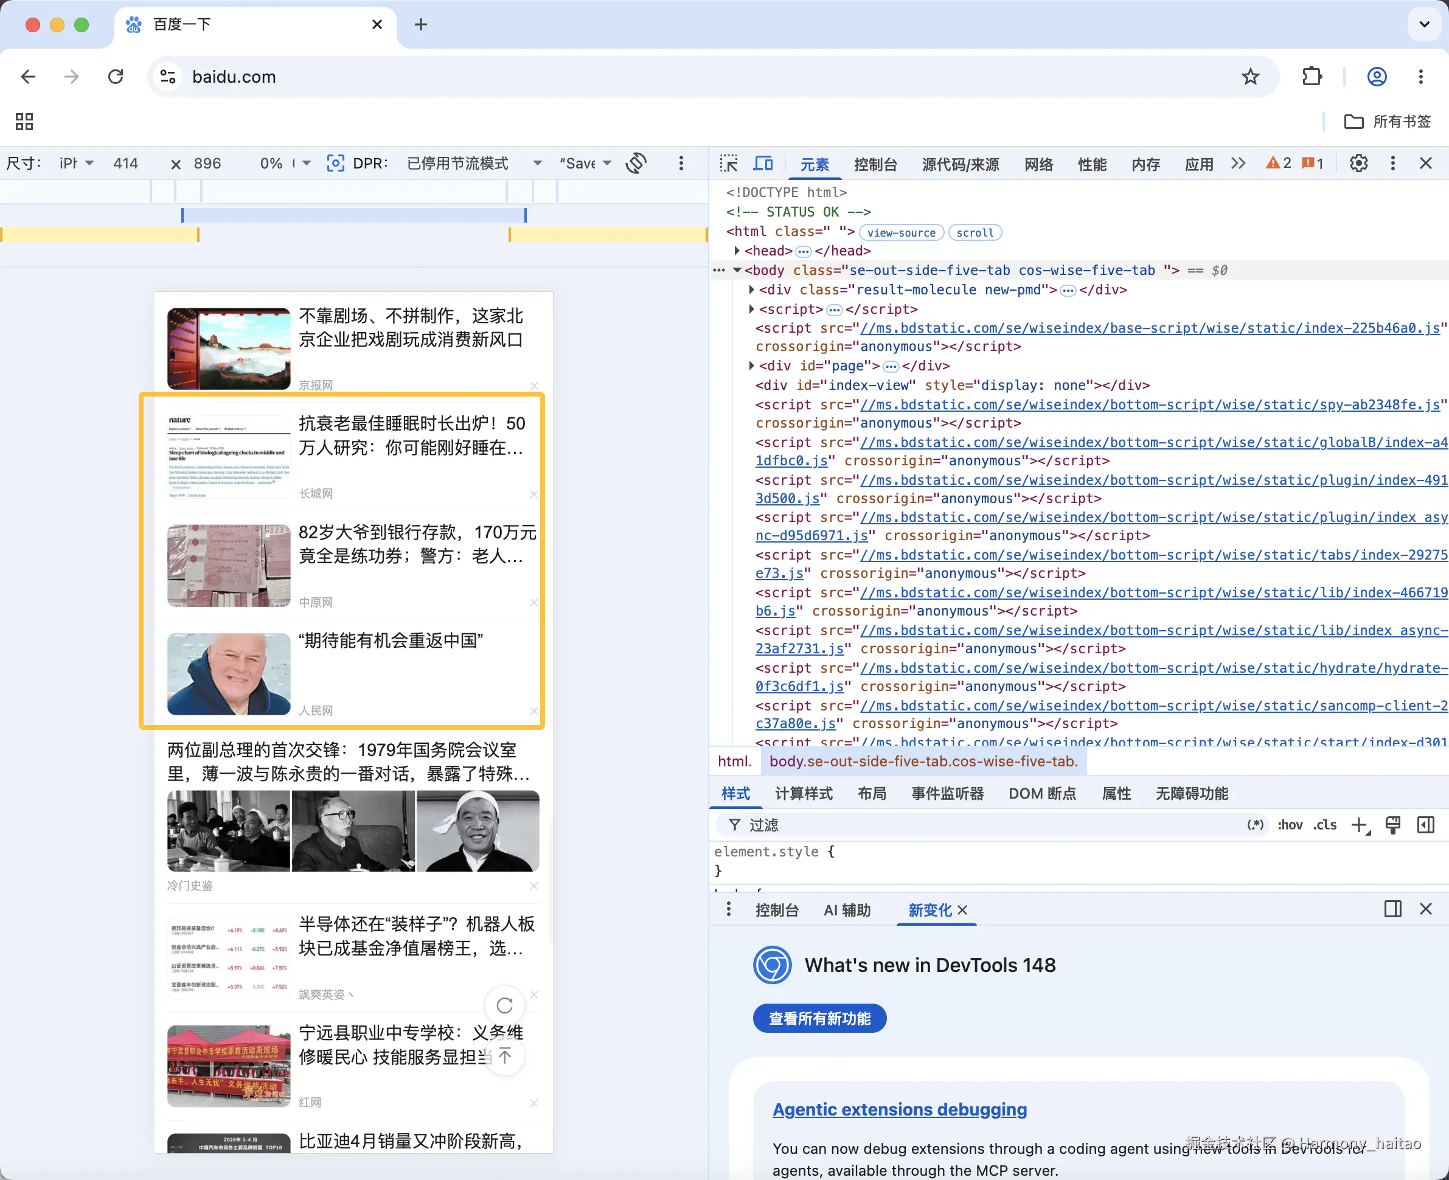This screenshot has height=1180, width=1449.
Task: Click the scroll badge on html
Action: coord(975,232)
